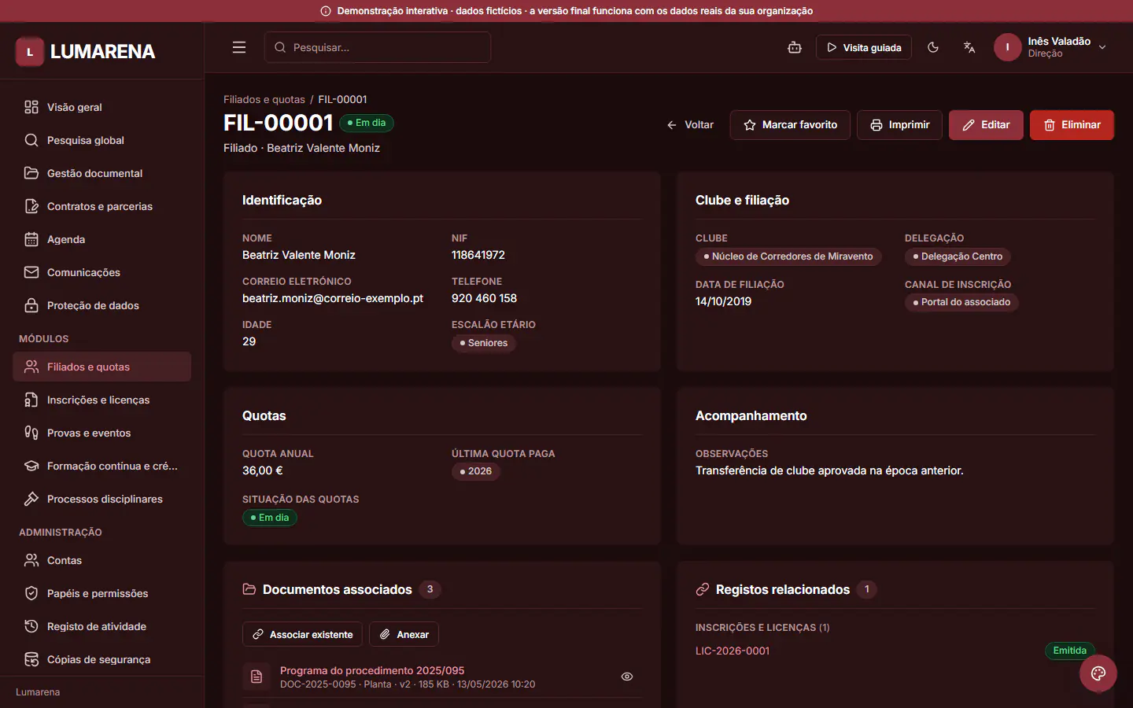Click the Em dia status badge in header

(367, 123)
